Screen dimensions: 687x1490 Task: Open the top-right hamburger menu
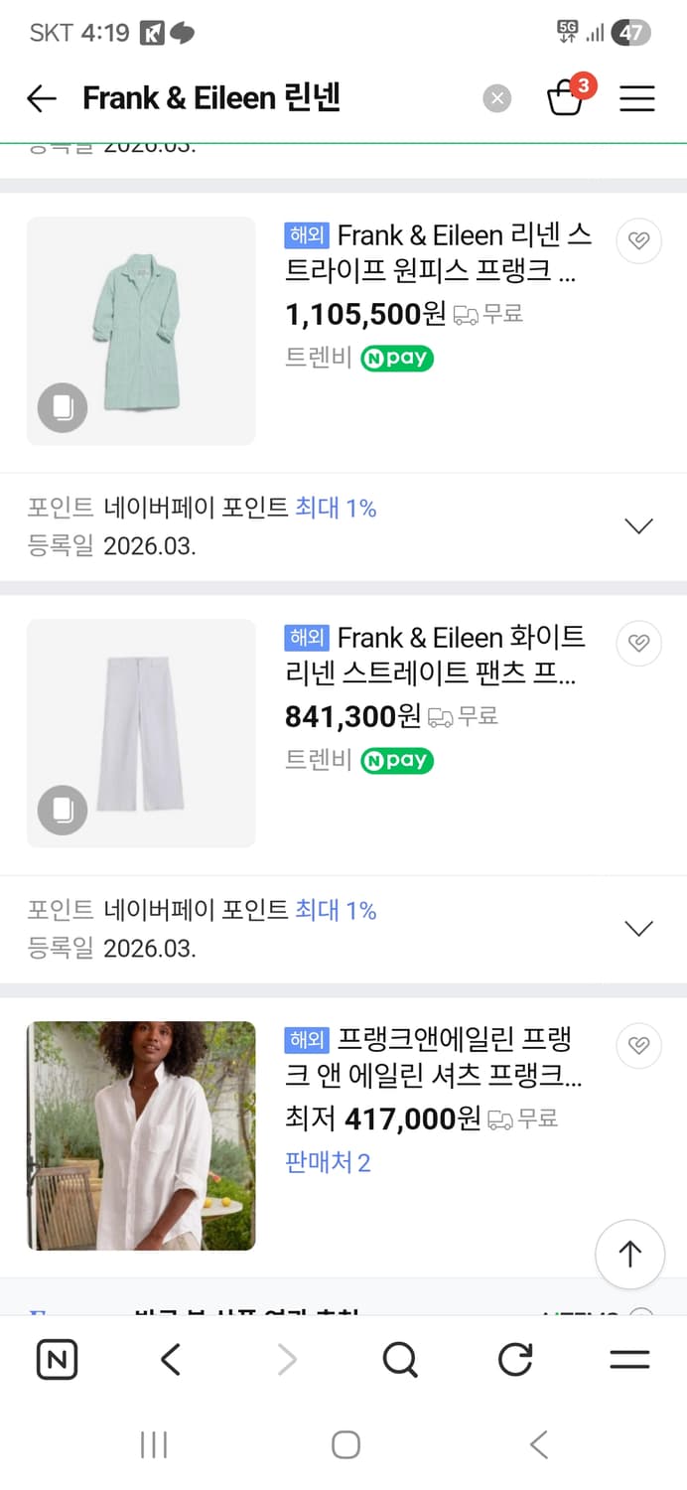[637, 98]
